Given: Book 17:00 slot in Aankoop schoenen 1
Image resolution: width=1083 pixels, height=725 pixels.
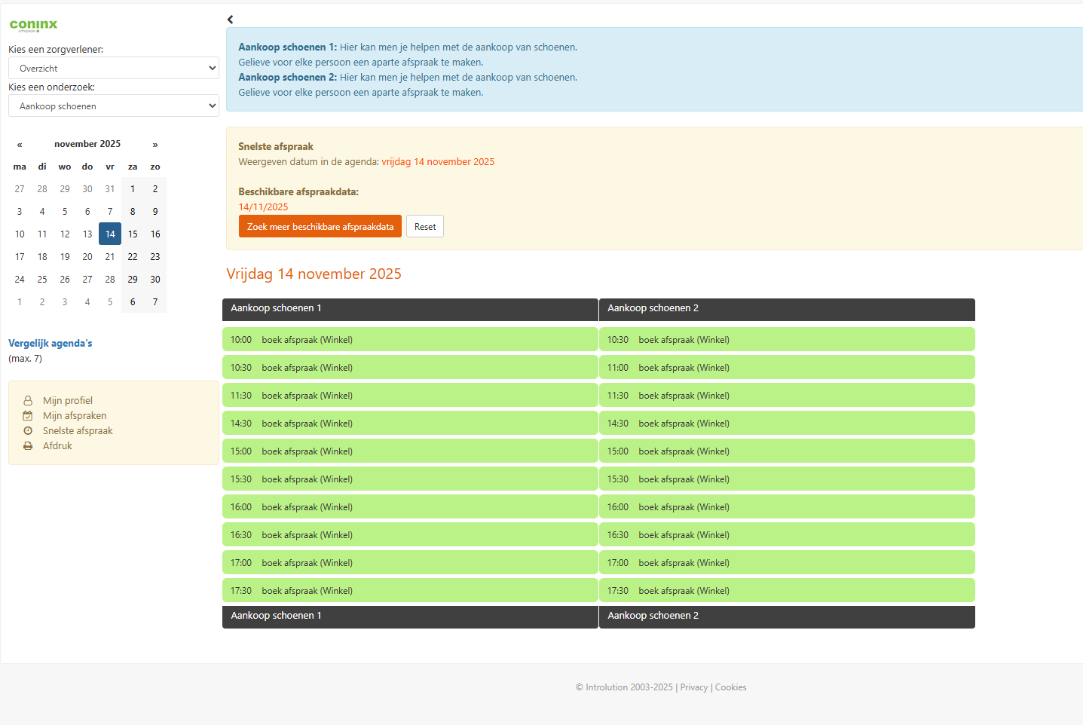Looking at the screenshot, I should pos(410,563).
